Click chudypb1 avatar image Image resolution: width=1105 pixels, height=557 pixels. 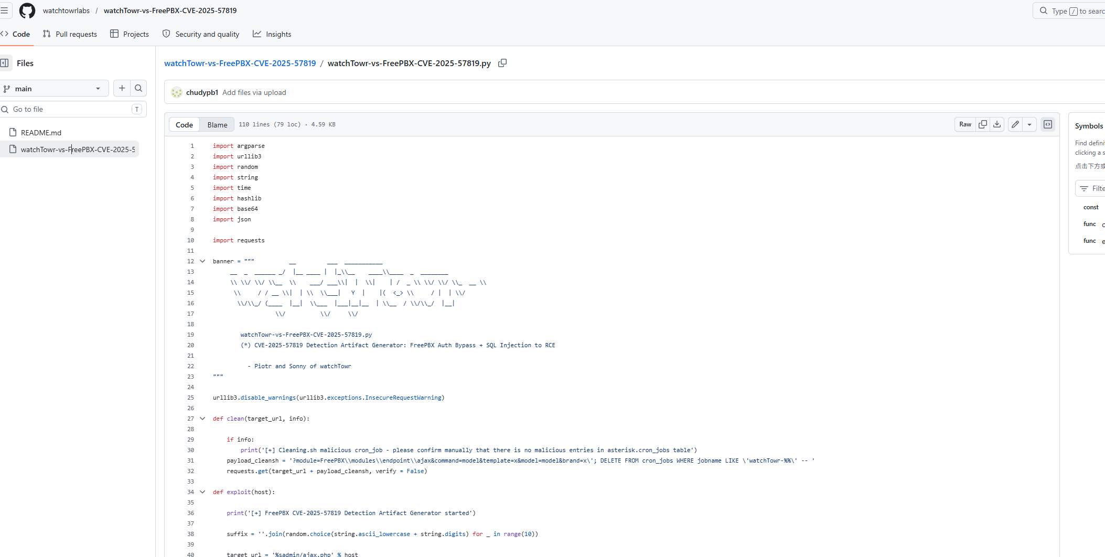point(177,92)
